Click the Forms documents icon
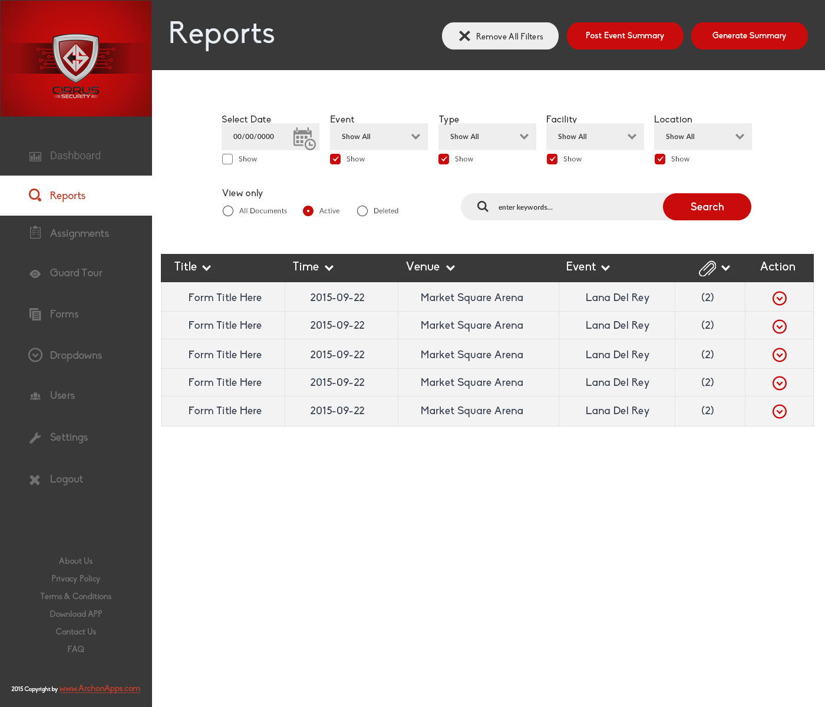825x707 pixels. (x=35, y=314)
